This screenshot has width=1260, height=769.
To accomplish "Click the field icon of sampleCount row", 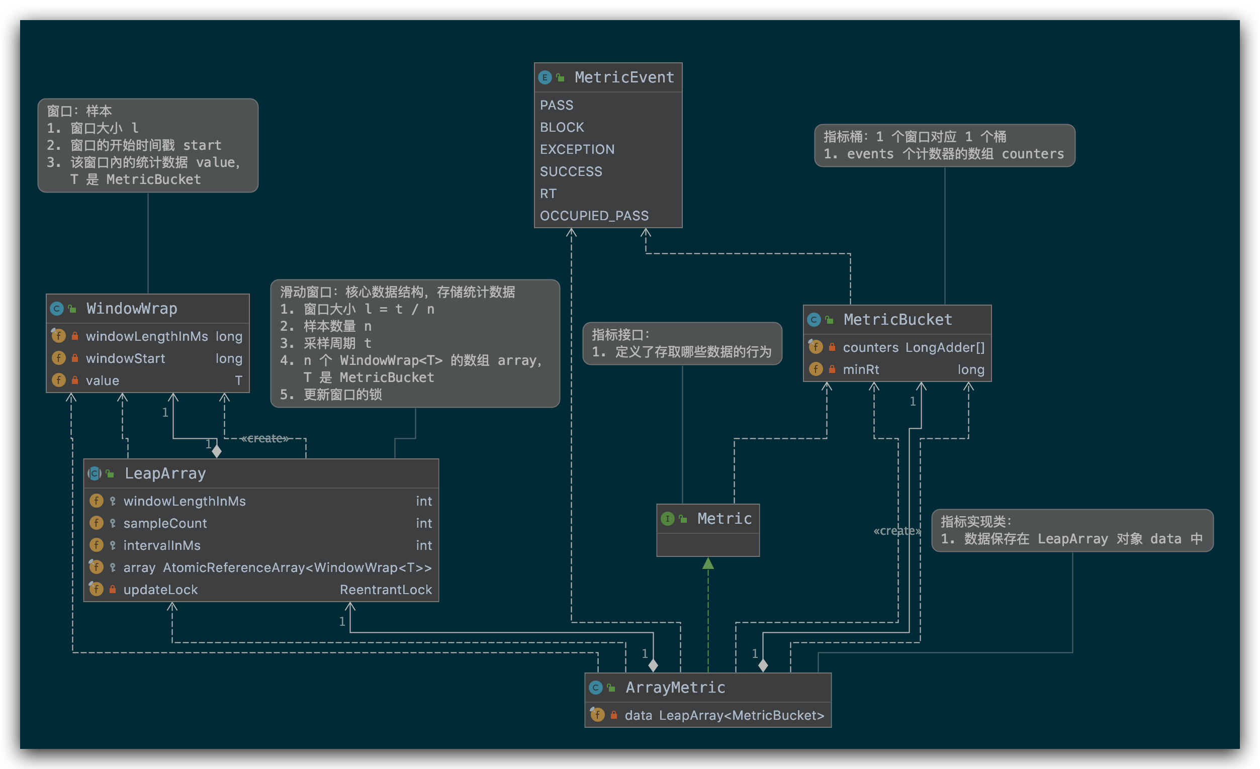I will (x=96, y=523).
